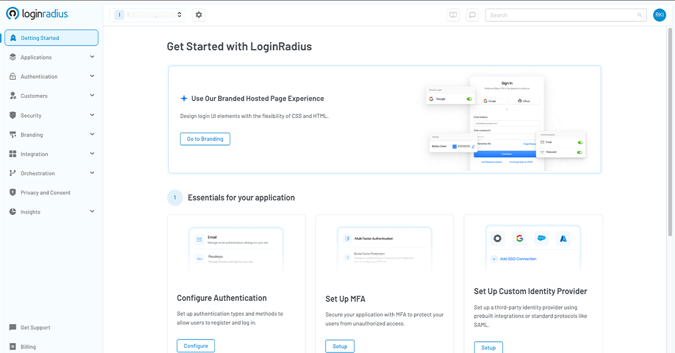Toggle the Email authentication switch
The image size is (675, 353).
(580, 143)
